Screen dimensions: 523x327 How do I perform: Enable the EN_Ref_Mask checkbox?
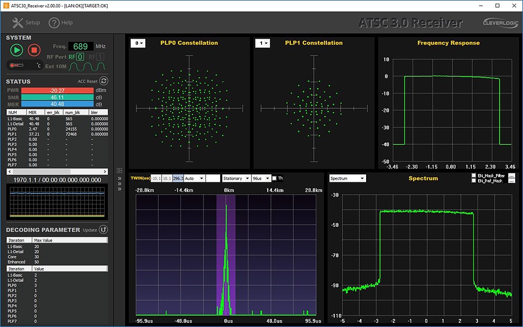[474, 181]
